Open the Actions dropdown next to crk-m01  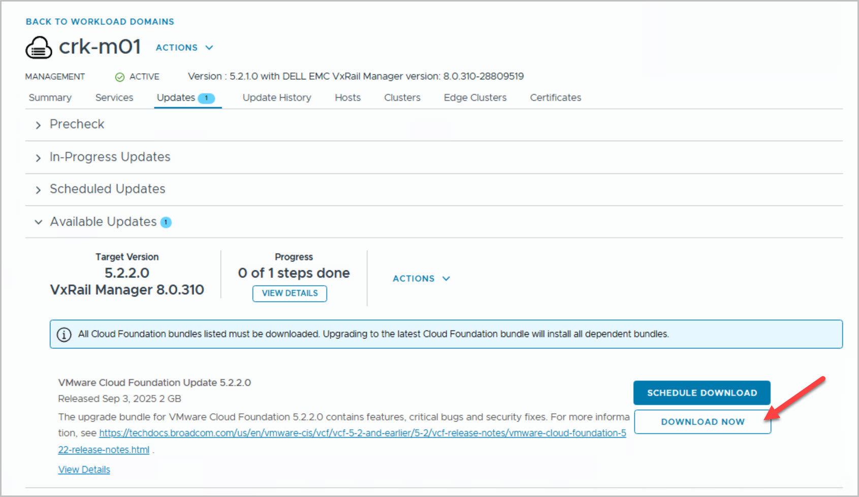[x=184, y=48]
